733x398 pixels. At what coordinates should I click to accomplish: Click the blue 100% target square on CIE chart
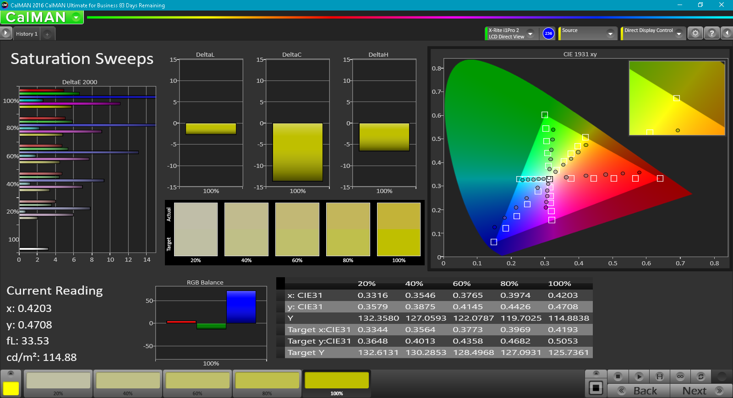click(x=494, y=242)
